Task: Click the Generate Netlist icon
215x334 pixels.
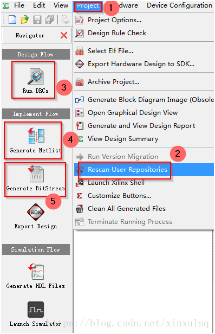Action: [36, 136]
